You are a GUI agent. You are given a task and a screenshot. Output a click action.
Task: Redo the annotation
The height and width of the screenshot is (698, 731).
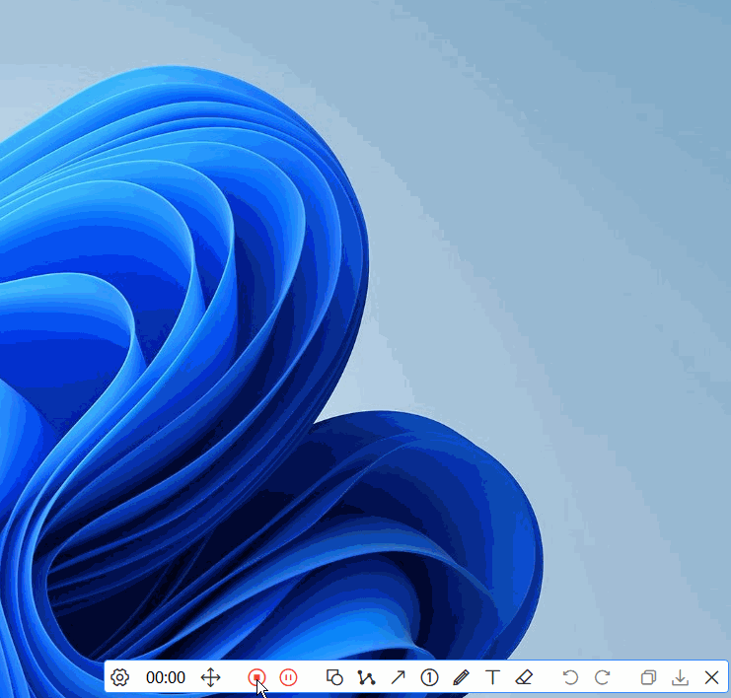click(x=602, y=677)
